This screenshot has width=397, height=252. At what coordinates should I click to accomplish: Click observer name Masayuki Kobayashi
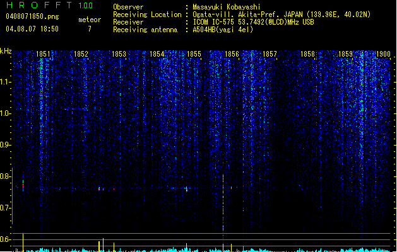coord(227,7)
